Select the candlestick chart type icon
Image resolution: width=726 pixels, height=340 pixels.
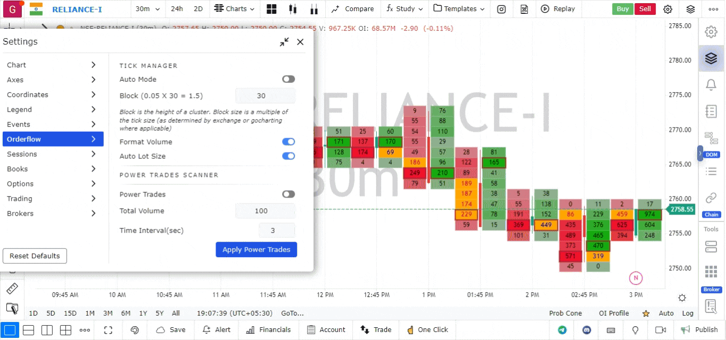pyautogui.click(x=292, y=9)
